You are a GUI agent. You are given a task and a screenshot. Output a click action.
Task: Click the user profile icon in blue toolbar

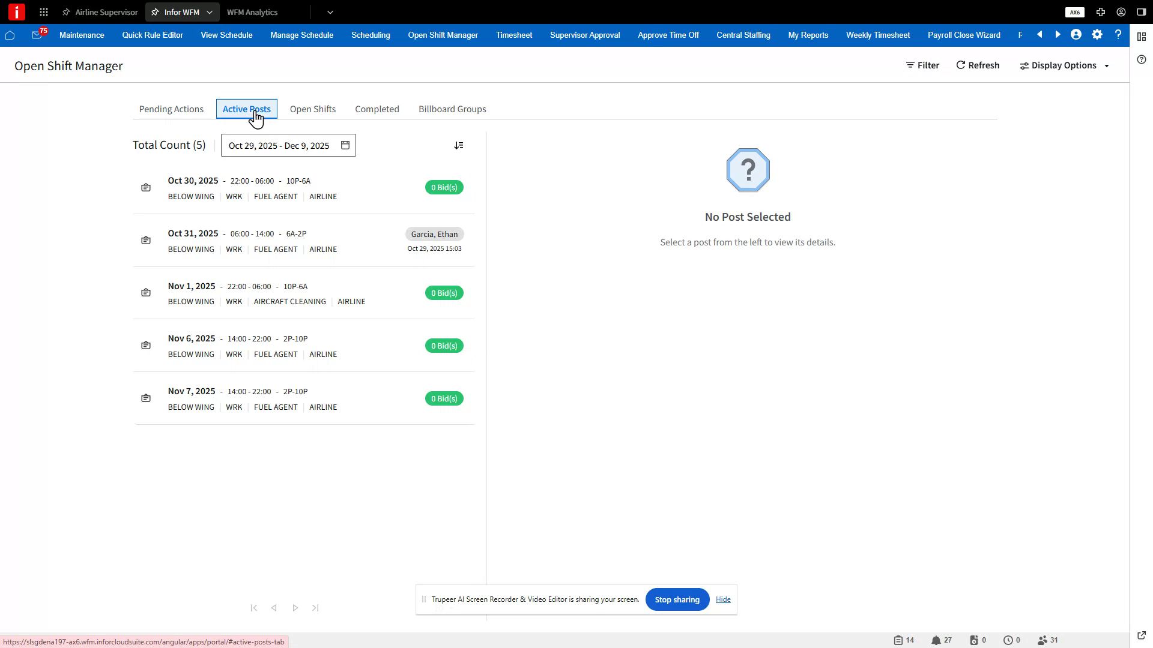click(1075, 35)
